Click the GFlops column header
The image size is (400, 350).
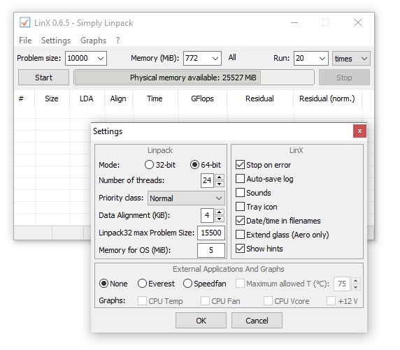coord(203,99)
